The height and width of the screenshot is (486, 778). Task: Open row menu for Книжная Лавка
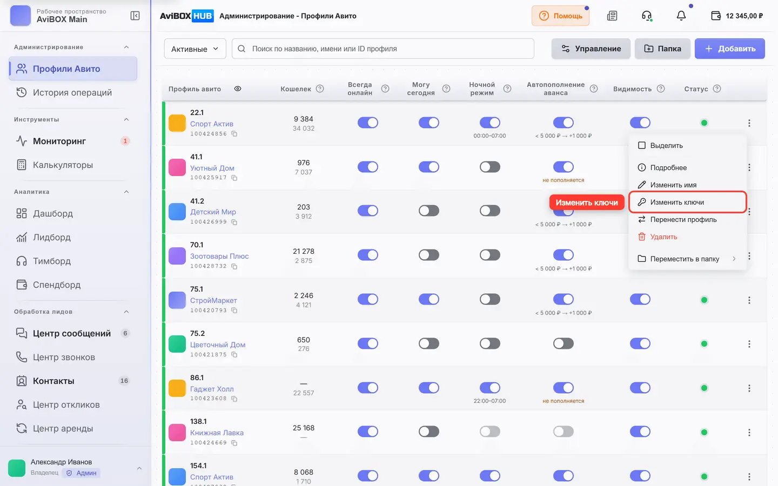click(749, 433)
